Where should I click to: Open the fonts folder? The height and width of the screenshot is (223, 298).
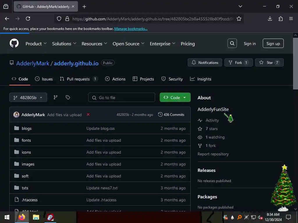click(x=26, y=140)
